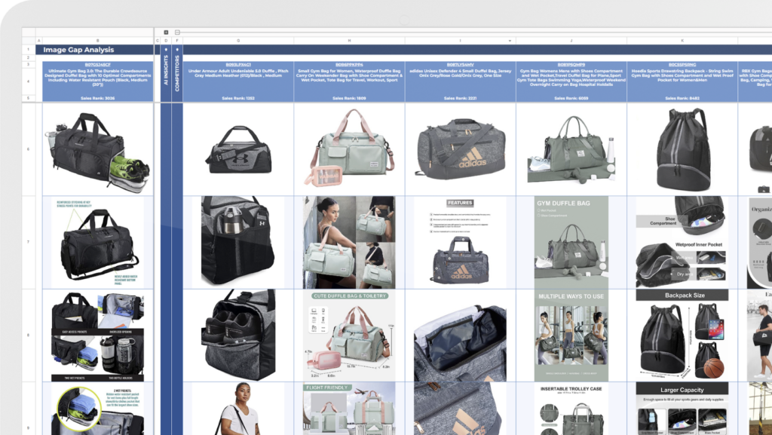Collapse the column group minus button

click(x=177, y=32)
